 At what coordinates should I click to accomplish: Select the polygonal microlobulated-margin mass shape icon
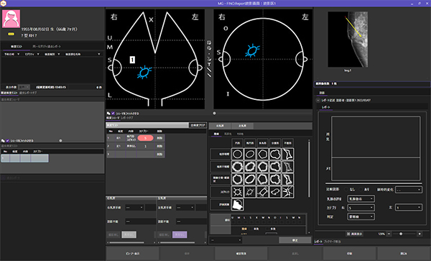(x=262, y=179)
